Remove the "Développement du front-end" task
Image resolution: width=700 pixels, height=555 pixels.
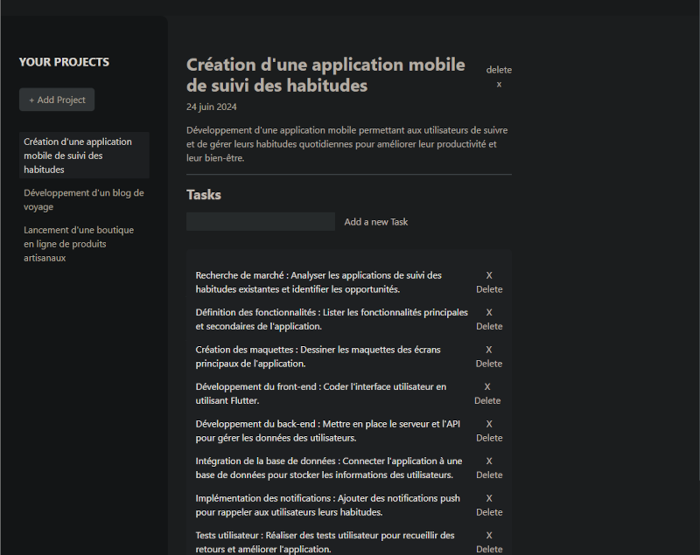[x=487, y=393]
